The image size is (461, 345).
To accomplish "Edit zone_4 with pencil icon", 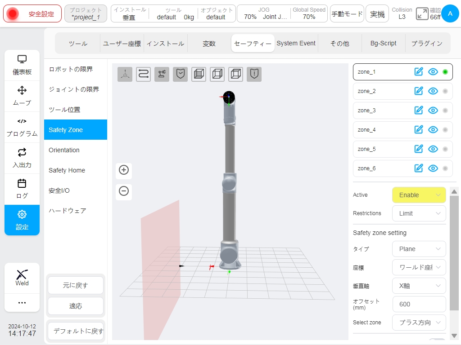I will tap(419, 130).
